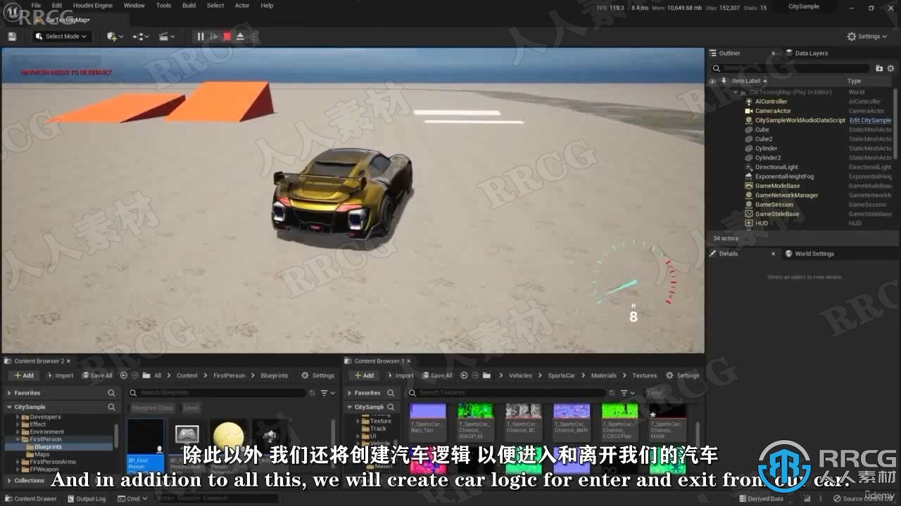Collapse the CitySample tree in Content Browser 2
901x506 pixels.
click(9, 407)
